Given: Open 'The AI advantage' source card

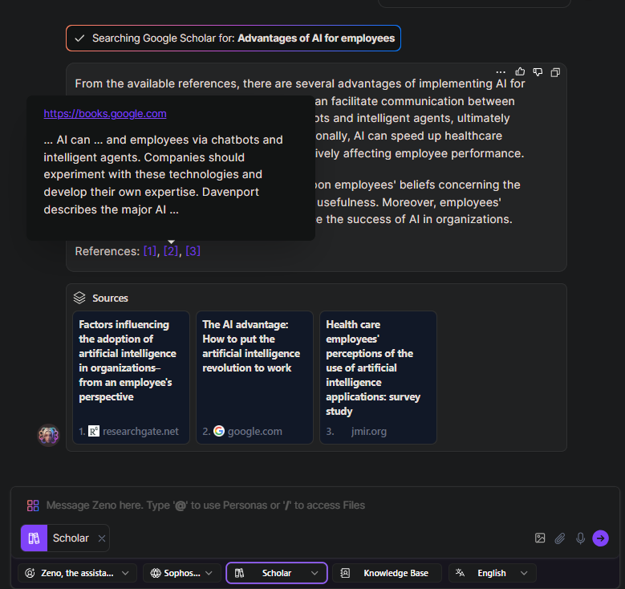Looking at the screenshot, I should click(254, 377).
